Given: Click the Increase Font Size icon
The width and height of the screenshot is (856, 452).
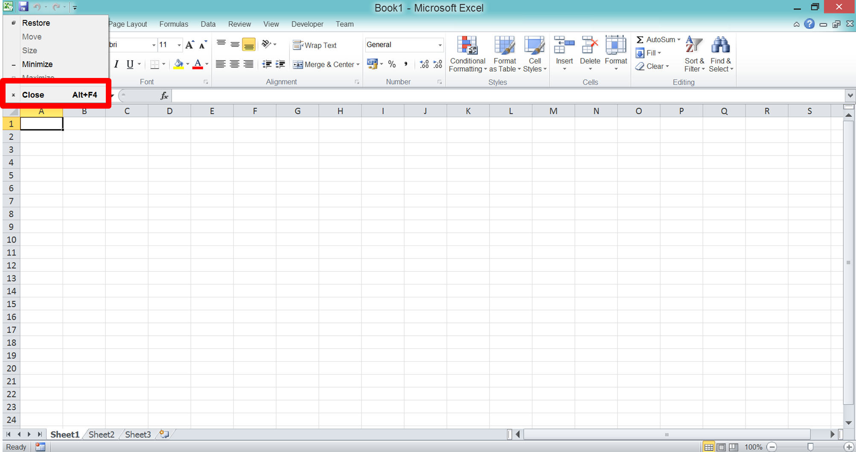Looking at the screenshot, I should tap(190, 45).
